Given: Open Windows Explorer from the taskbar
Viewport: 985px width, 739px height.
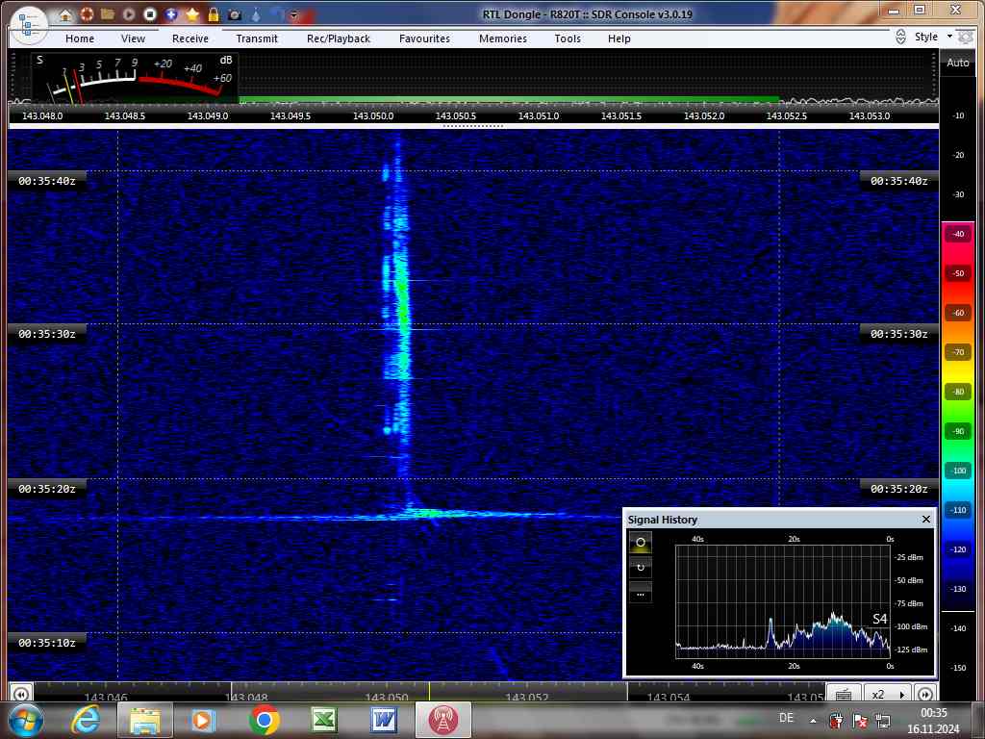Looking at the screenshot, I should [145, 720].
